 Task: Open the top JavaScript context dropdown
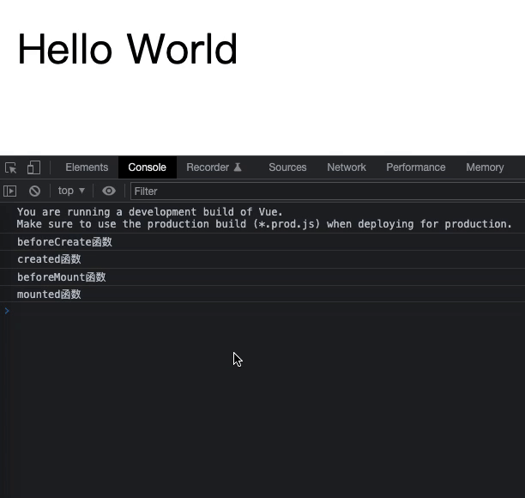point(71,191)
